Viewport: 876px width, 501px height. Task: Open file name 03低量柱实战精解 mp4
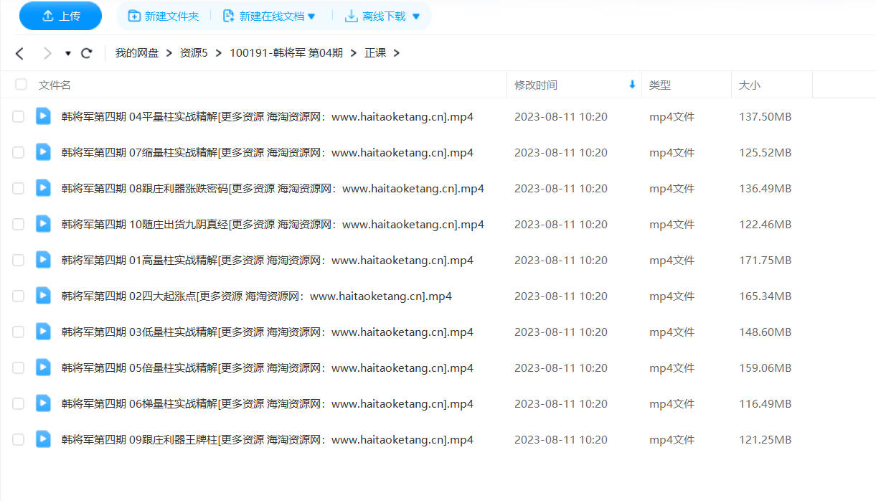268,332
